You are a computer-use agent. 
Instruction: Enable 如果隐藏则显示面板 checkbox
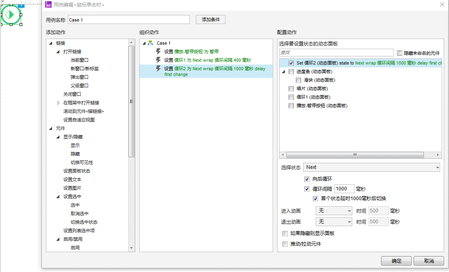point(285,234)
